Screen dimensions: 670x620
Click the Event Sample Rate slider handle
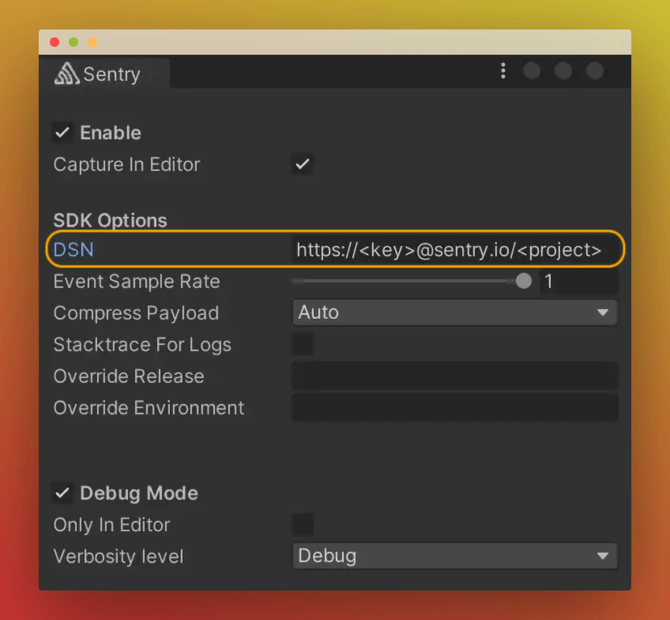point(523,281)
